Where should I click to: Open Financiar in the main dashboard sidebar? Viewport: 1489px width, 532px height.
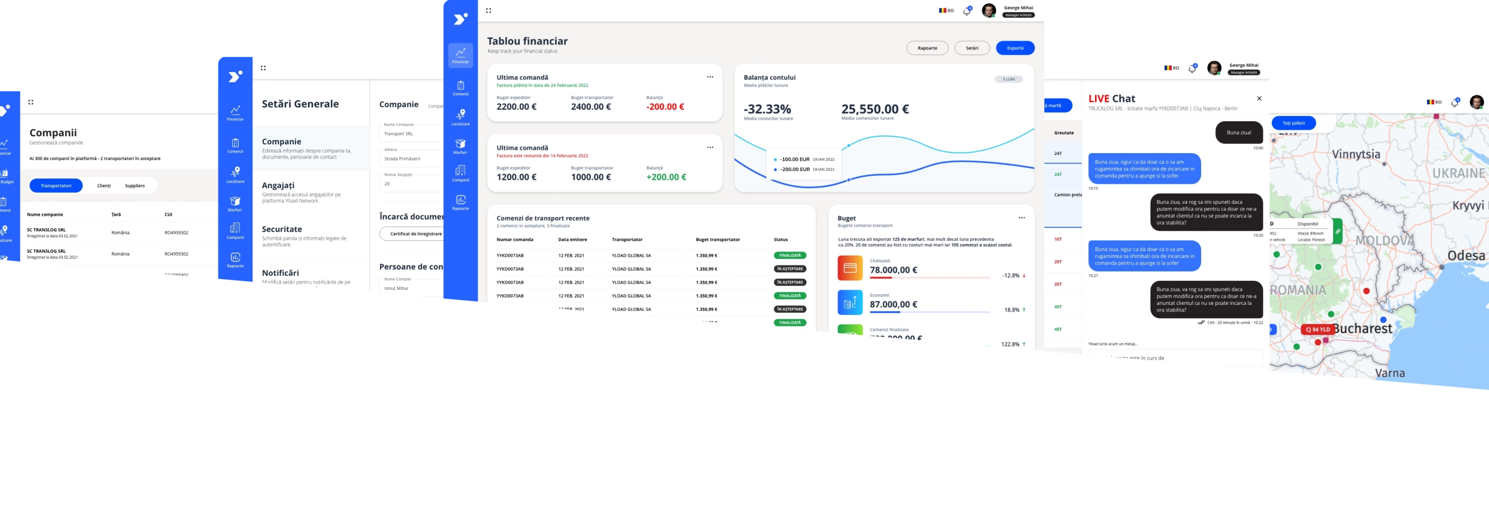coord(460,55)
